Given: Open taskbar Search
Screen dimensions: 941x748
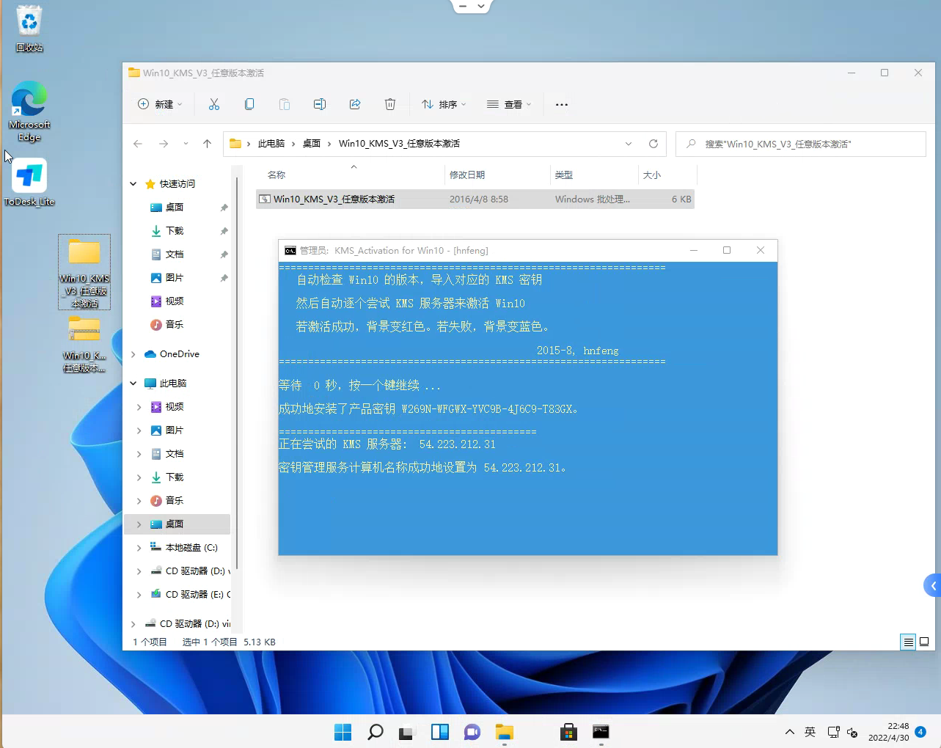Looking at the screenshot, I should pos(375,732).
